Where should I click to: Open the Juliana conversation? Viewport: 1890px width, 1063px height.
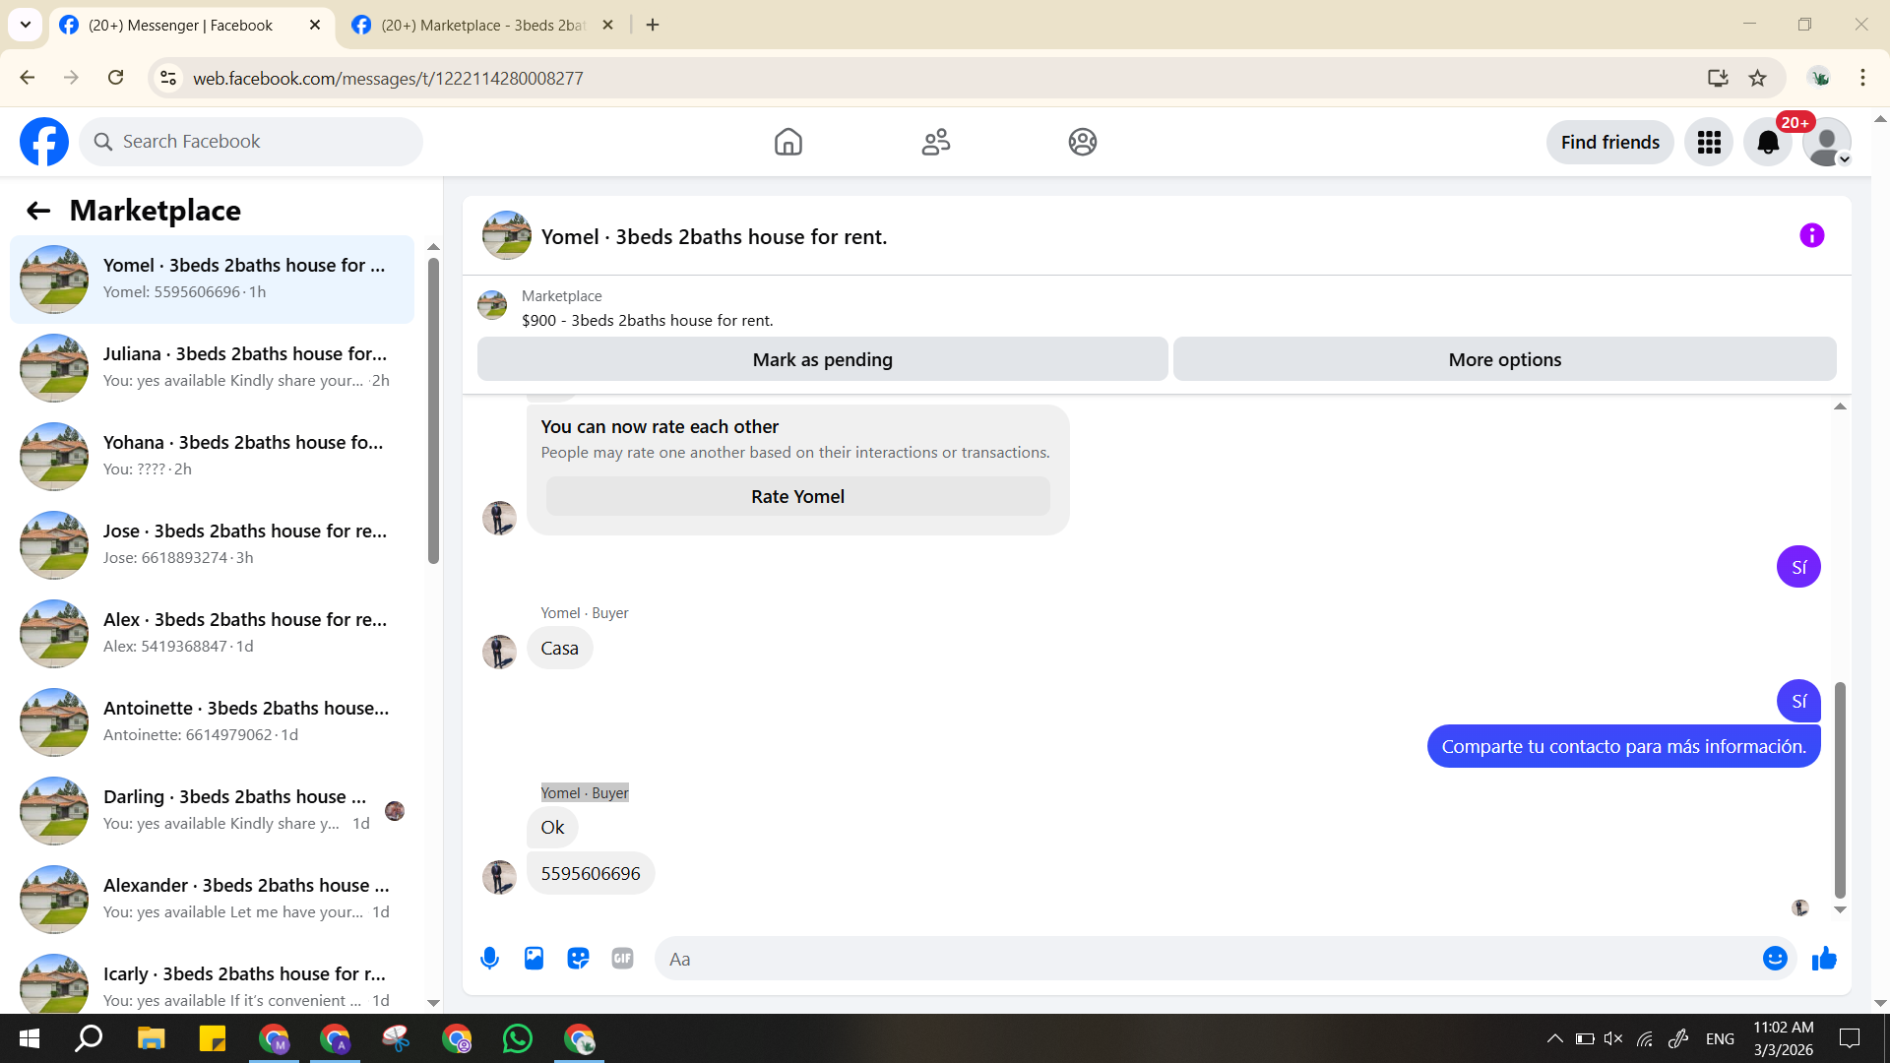(212, 367)
